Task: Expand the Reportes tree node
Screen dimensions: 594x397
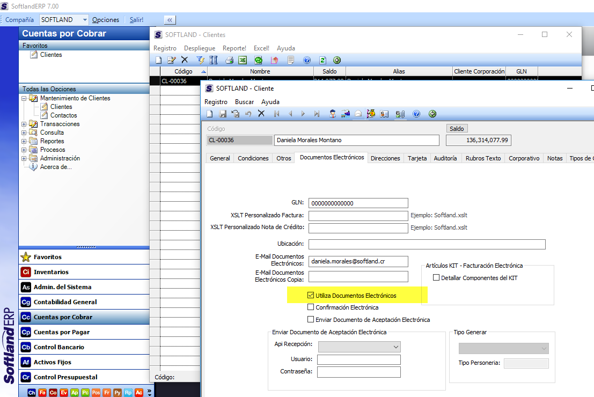Action: click(24, 141)
